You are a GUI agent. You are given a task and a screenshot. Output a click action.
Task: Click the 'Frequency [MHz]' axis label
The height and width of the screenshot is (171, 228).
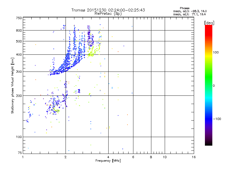[108, 161]
